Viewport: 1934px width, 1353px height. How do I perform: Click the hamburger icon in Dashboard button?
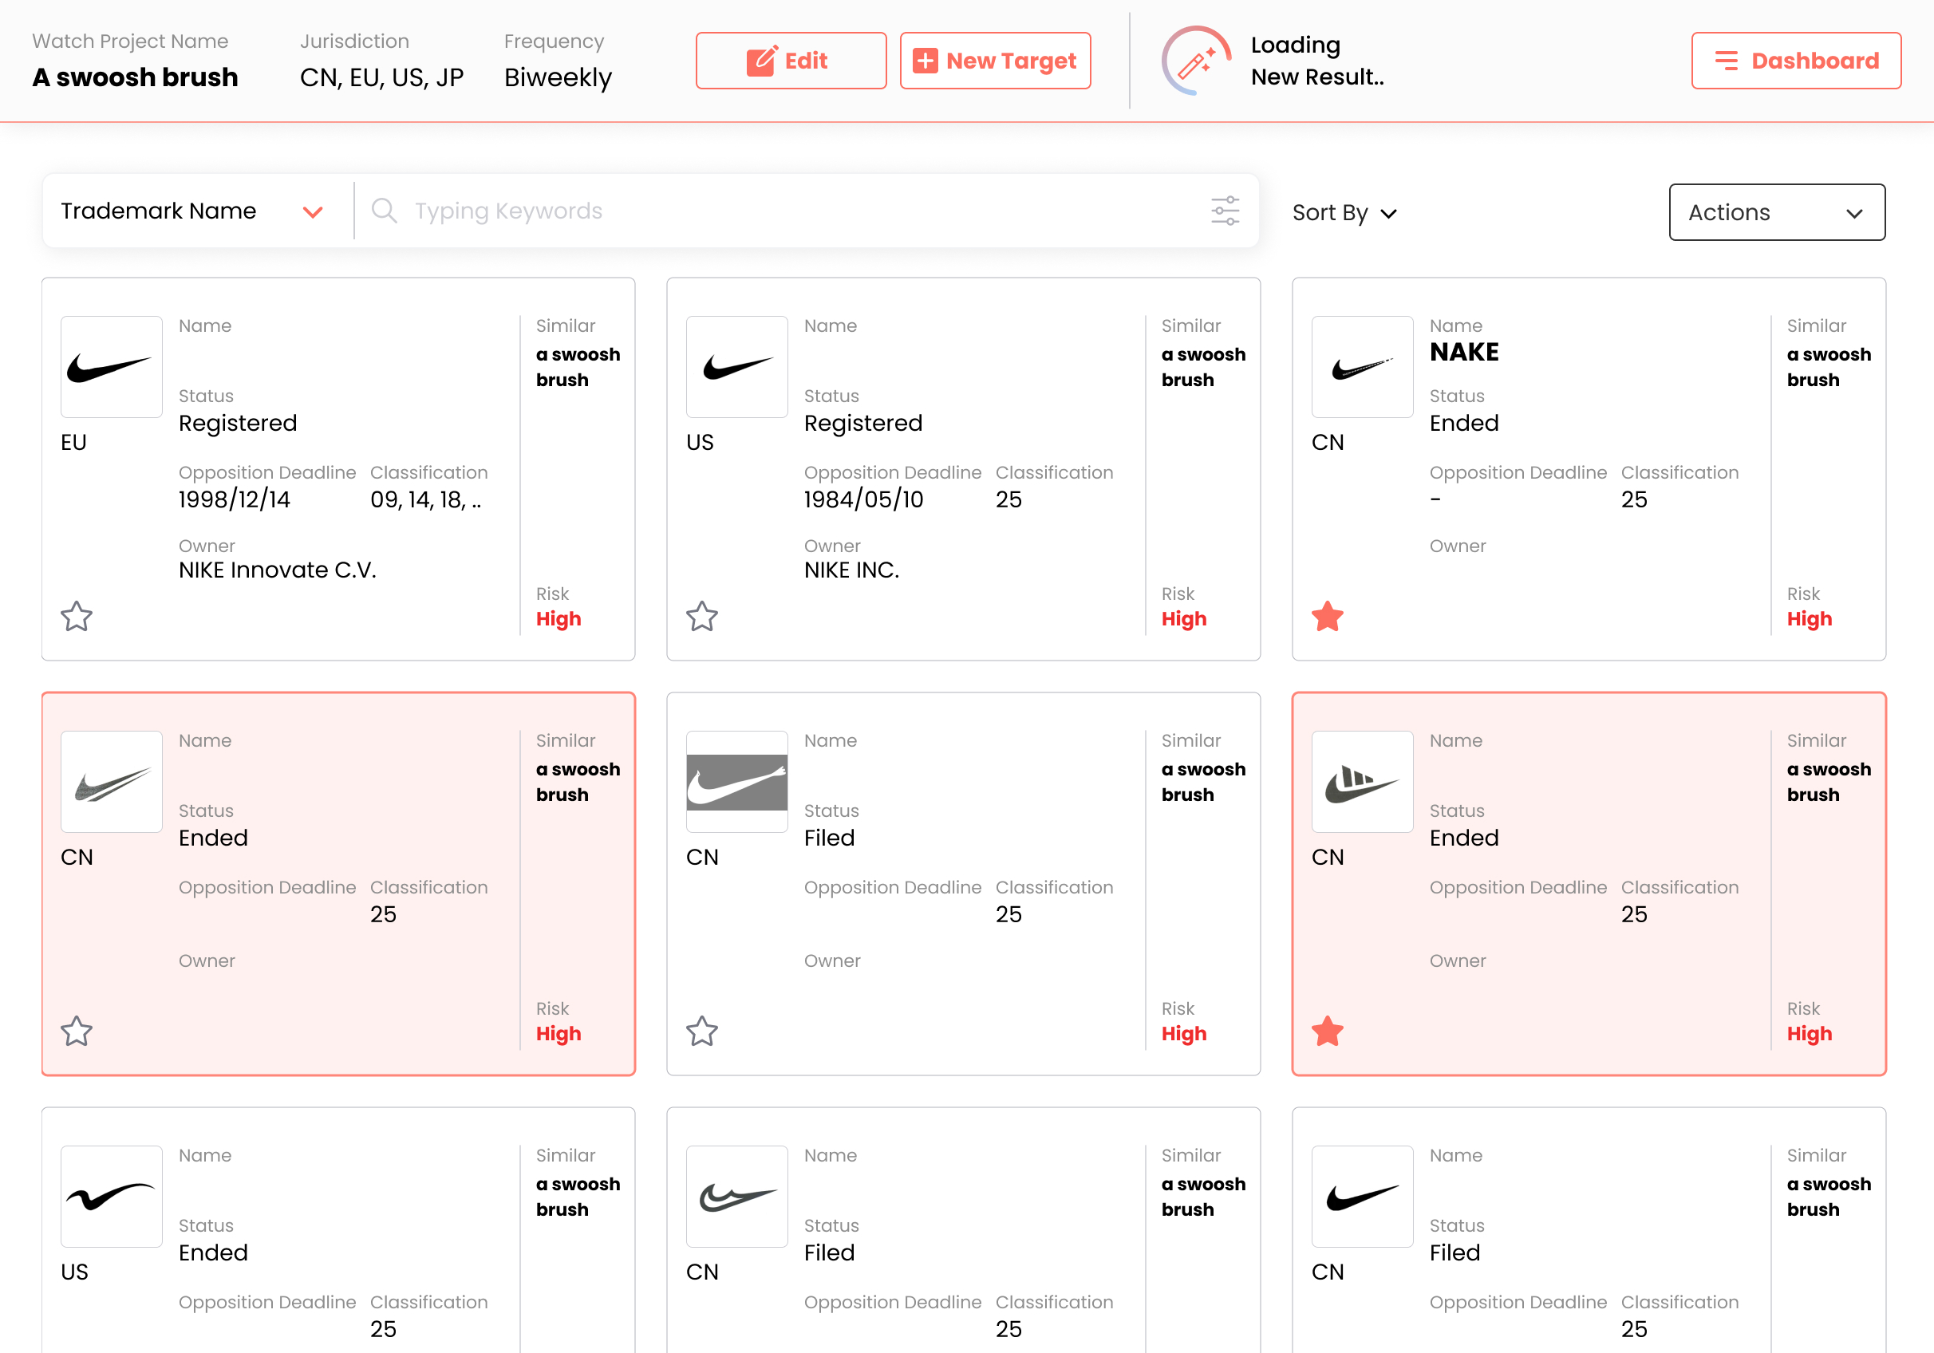click(1727, 61)
